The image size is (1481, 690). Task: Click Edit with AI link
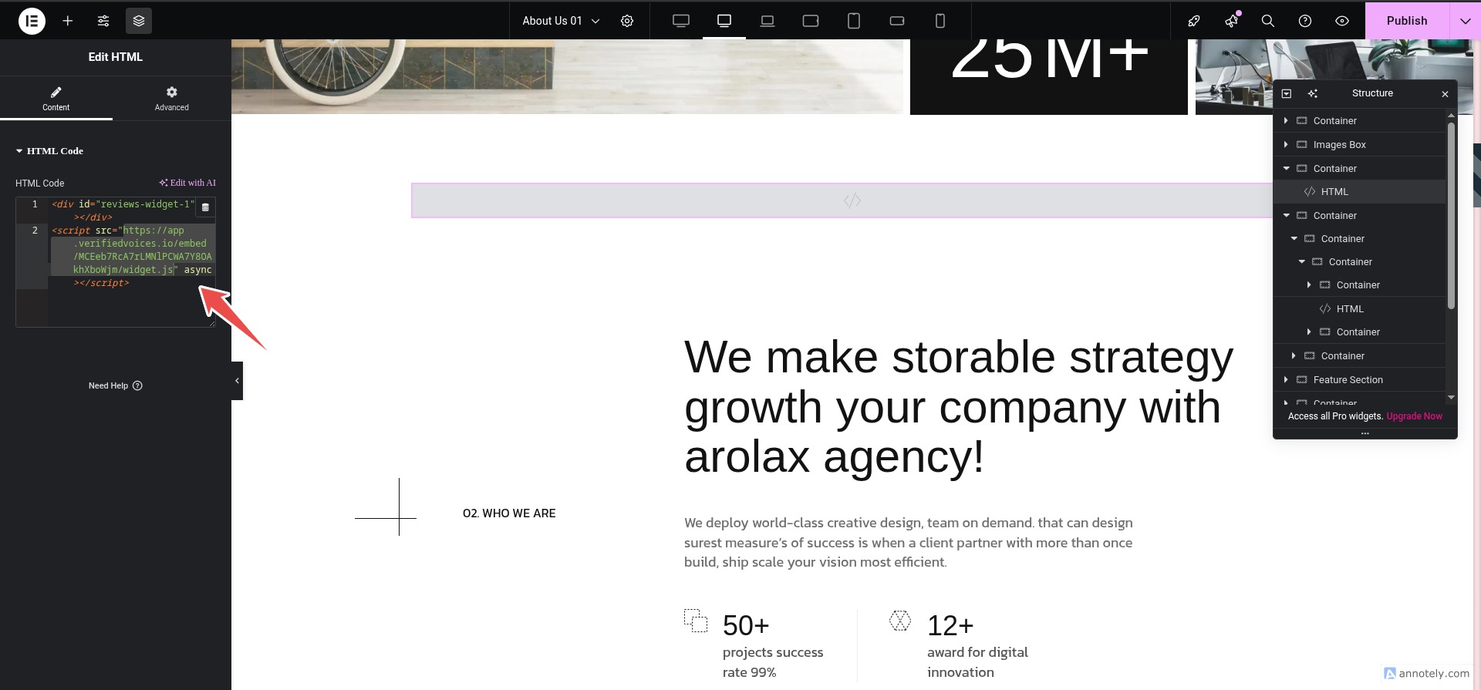point(187,183)
